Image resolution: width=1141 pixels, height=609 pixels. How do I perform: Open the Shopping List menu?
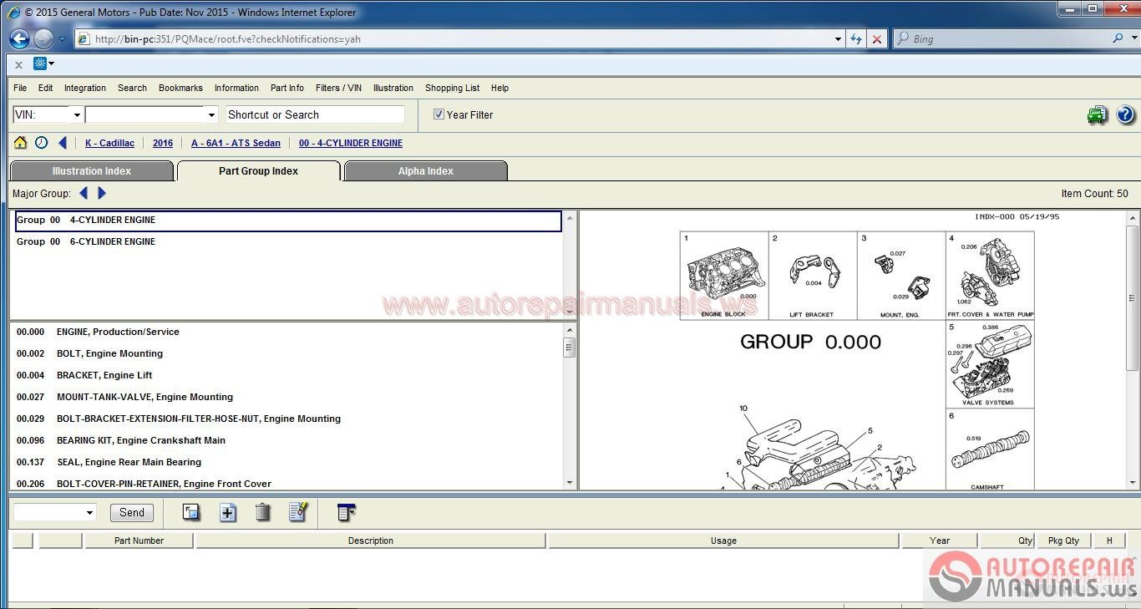tap(452, 88)
